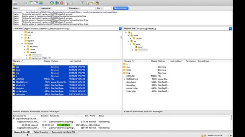The image size is (245, 137).
Task: Collapse the root slash node in remote tree
Action: (126, 33)
